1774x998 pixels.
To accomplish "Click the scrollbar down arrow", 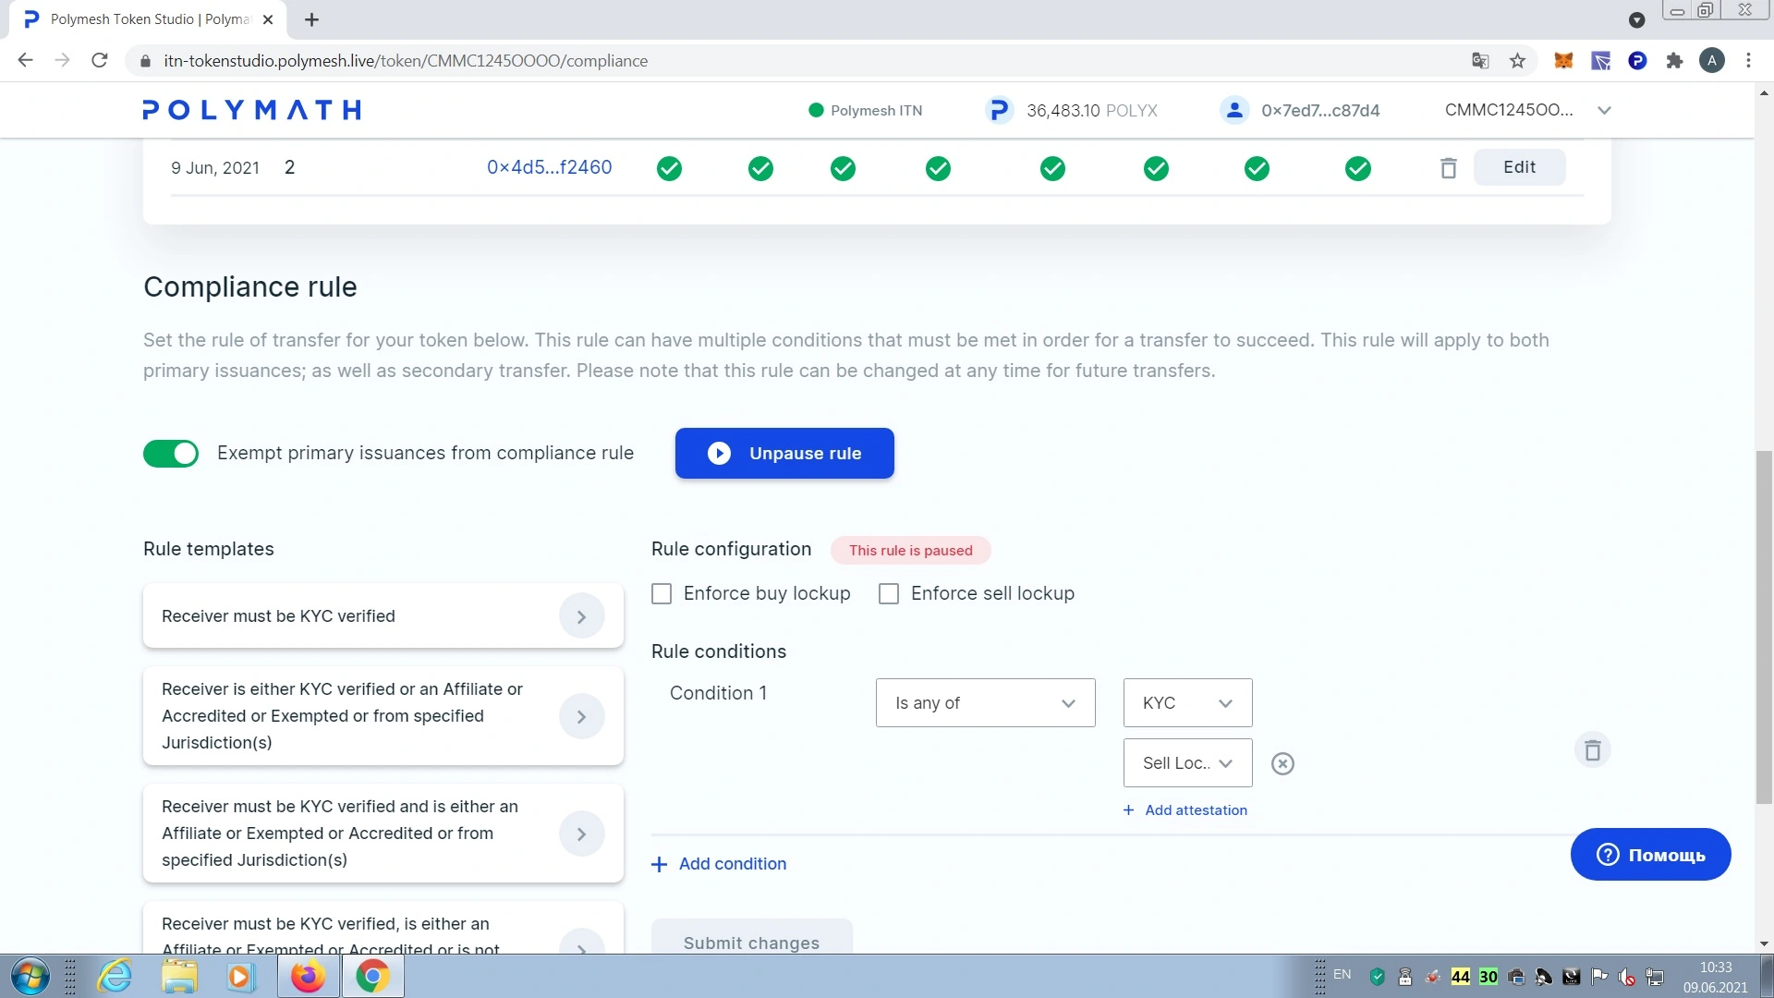I will point(1764,943).
